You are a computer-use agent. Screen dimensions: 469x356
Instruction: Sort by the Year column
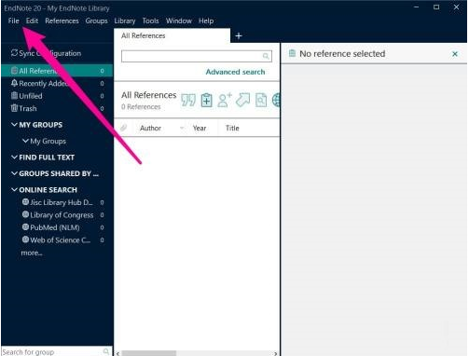click(x=200, y=128)
